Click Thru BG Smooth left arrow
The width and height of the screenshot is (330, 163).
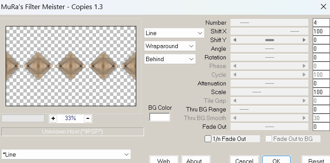pos(235,118)
